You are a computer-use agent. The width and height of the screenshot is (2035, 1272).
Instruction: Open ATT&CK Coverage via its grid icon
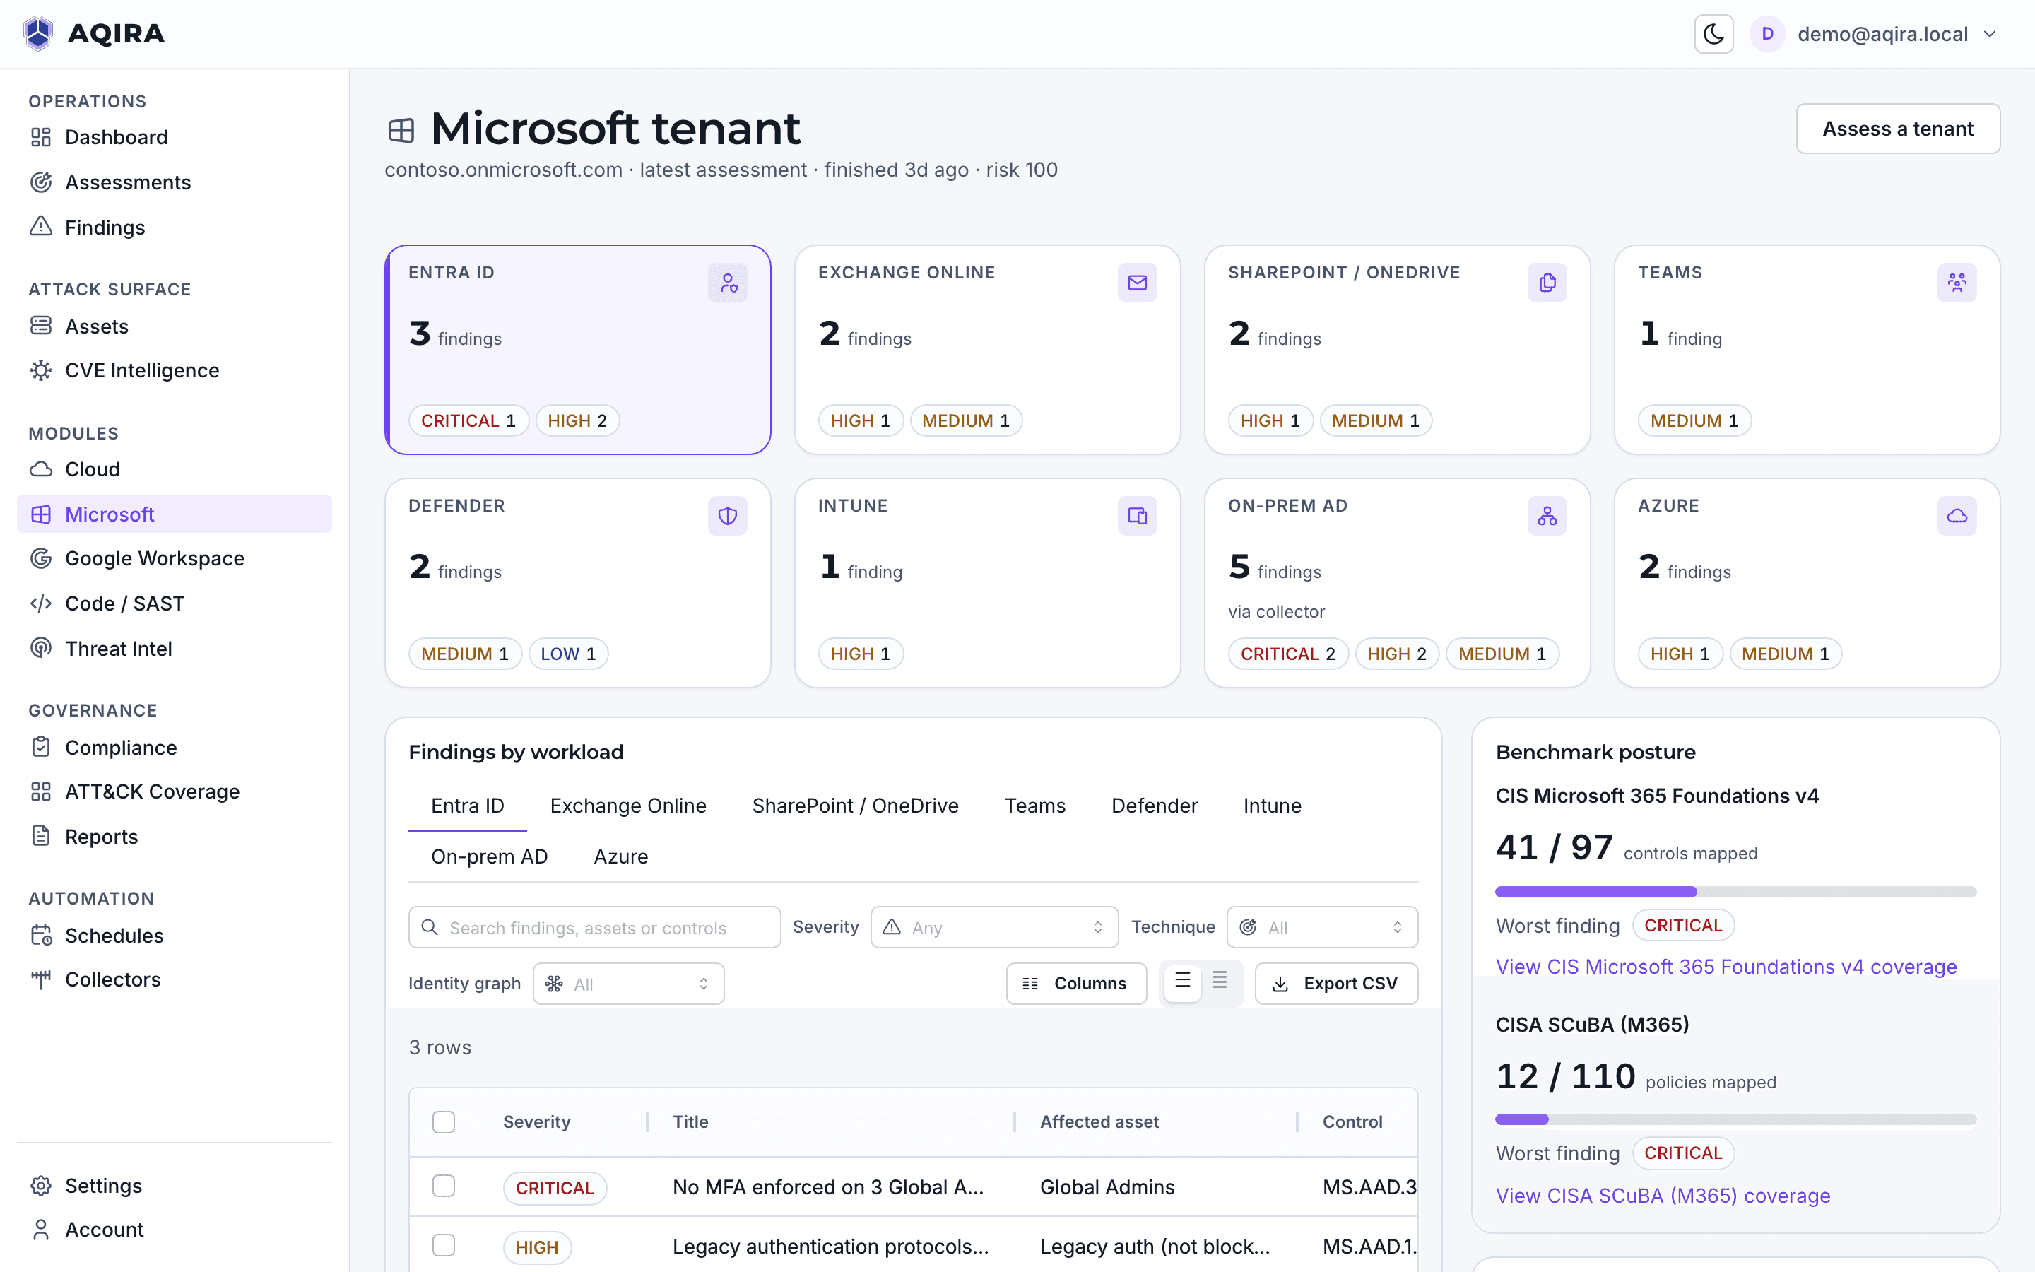tap(40, 791)
